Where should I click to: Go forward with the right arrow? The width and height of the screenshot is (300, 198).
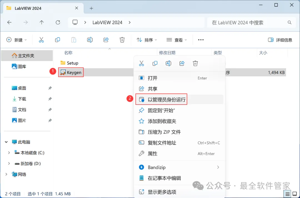[26, 23]
